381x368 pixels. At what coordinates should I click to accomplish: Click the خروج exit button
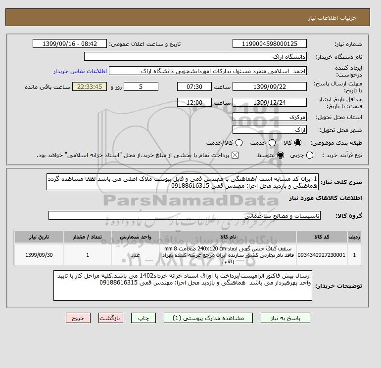[x=78, y=318]
